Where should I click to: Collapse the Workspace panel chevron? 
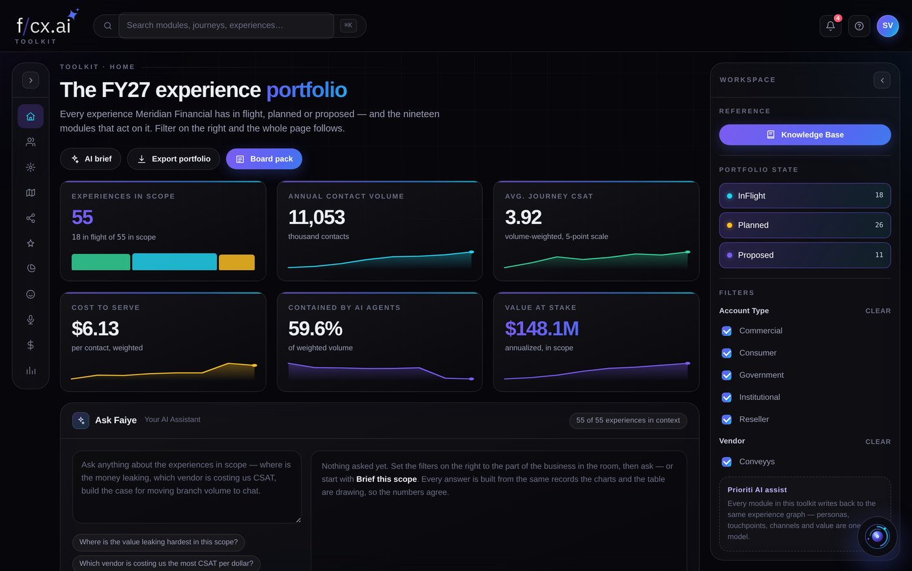(x=882, y=80)
